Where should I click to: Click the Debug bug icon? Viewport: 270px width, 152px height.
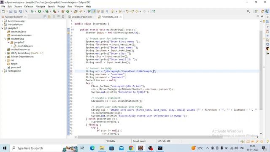(32, 11)
